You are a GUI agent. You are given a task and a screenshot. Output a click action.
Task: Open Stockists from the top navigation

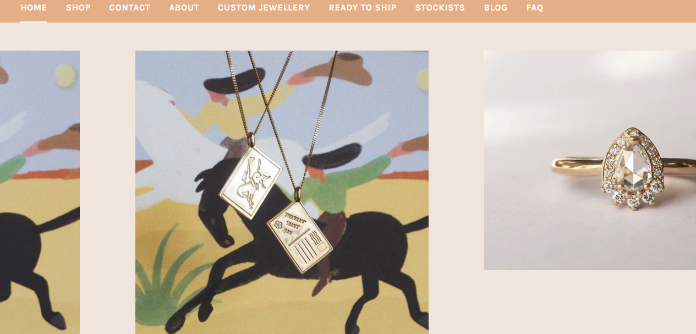pyautogui.click(x=440, y=8)
